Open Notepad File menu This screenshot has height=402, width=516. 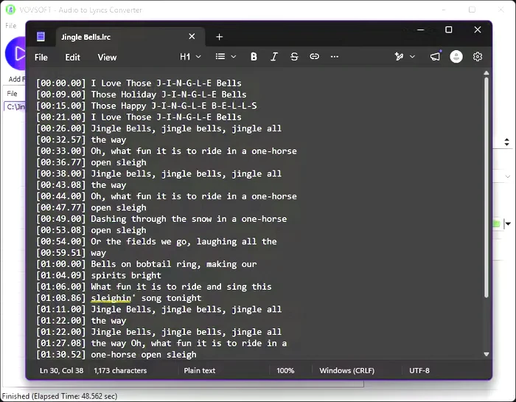pos(41,58)
